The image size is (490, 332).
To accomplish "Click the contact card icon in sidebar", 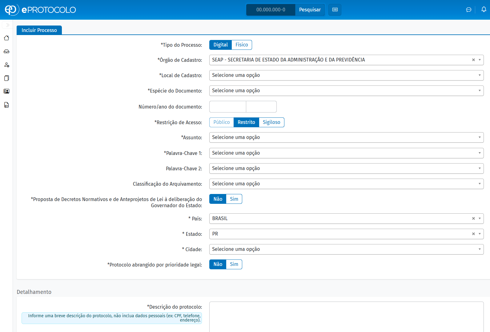I will (6, 91).
